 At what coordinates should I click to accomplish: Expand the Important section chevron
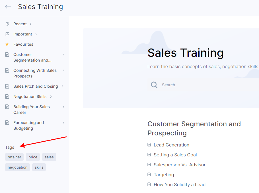[x=36, y=34]
